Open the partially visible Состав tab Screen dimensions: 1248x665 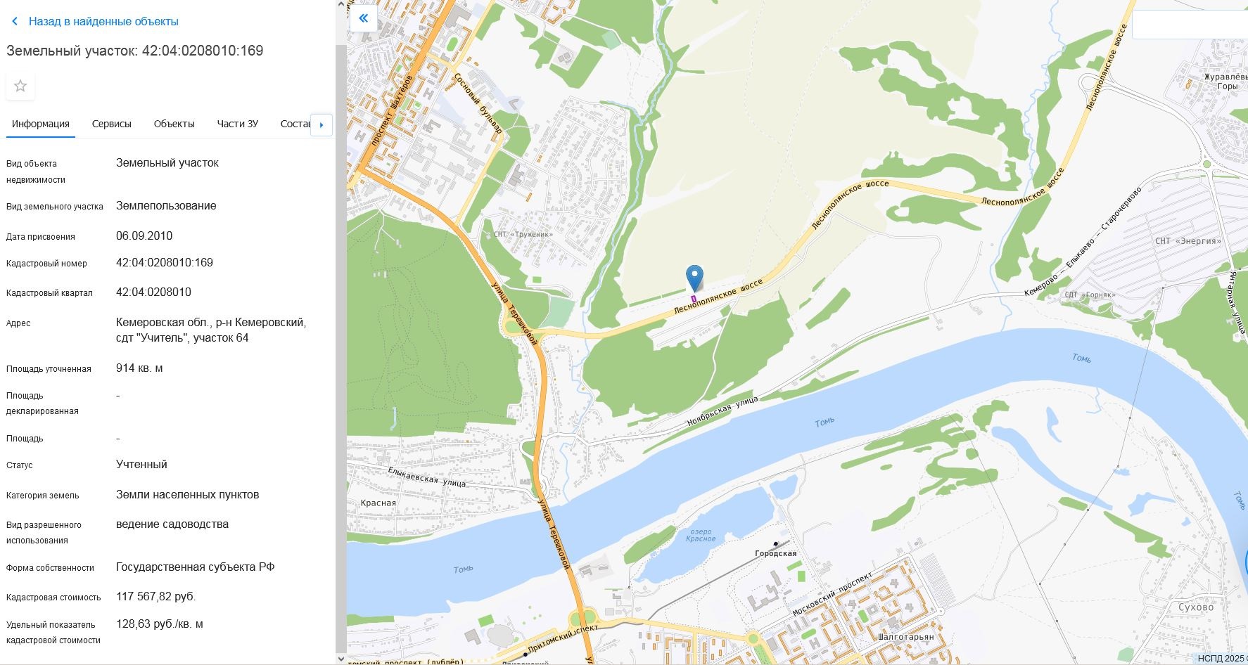[x=295, y=124]
